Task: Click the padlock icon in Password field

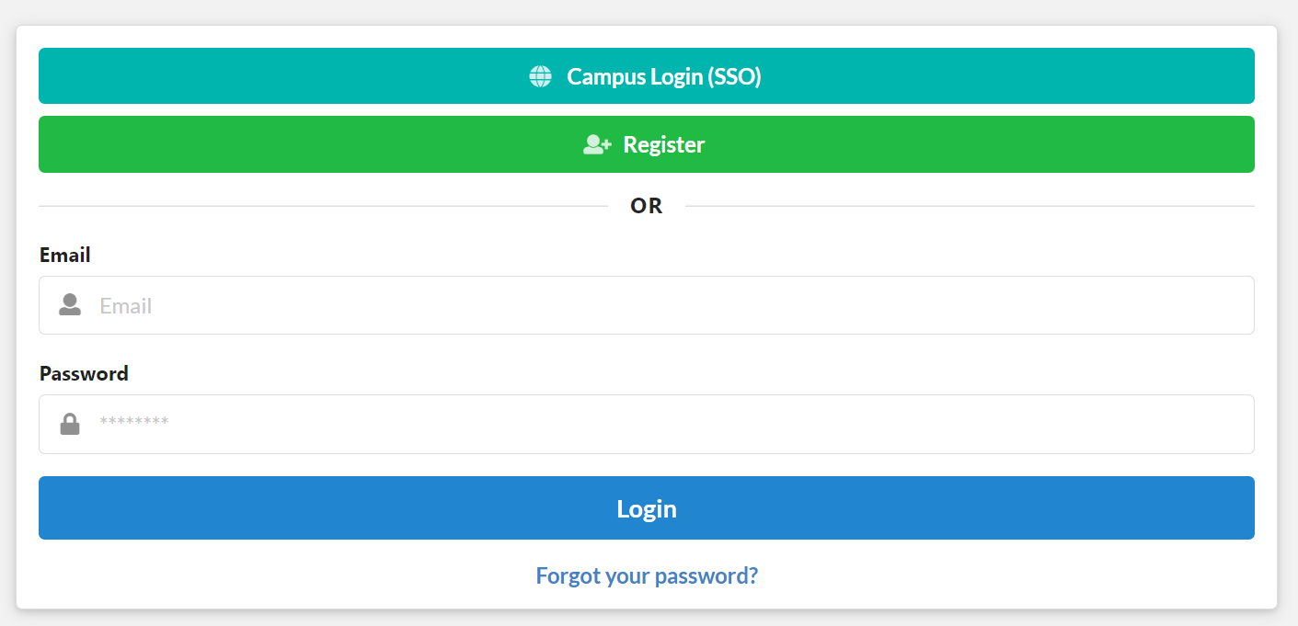Action: pos(70,424)
